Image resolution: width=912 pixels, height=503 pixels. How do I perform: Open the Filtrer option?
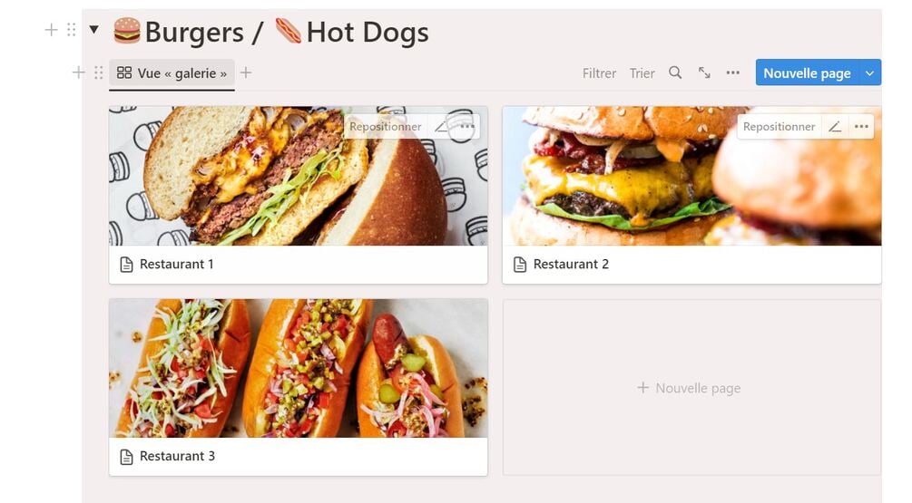(599, 73)
